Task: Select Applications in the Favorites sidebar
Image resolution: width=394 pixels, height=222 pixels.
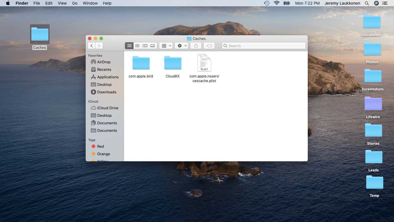Action: pos(108,77)
